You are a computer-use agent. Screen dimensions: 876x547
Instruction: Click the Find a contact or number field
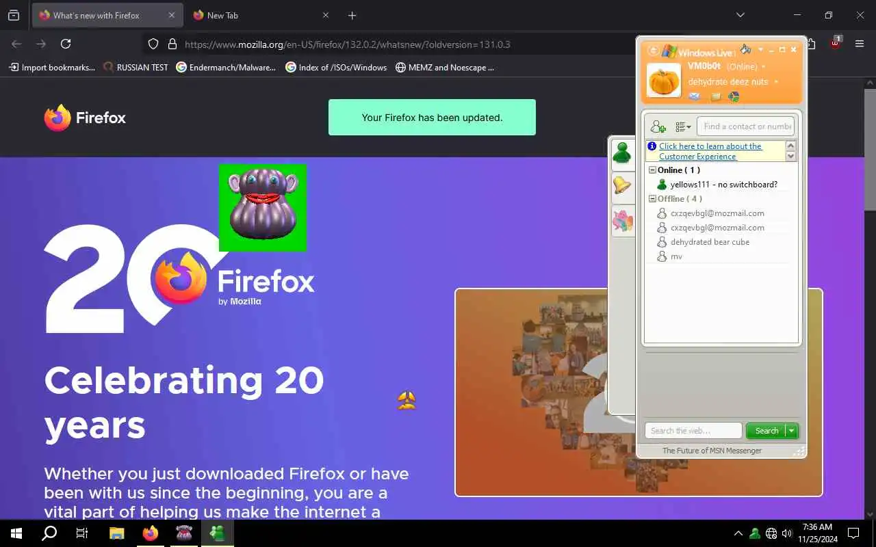(x=746, y=126)
